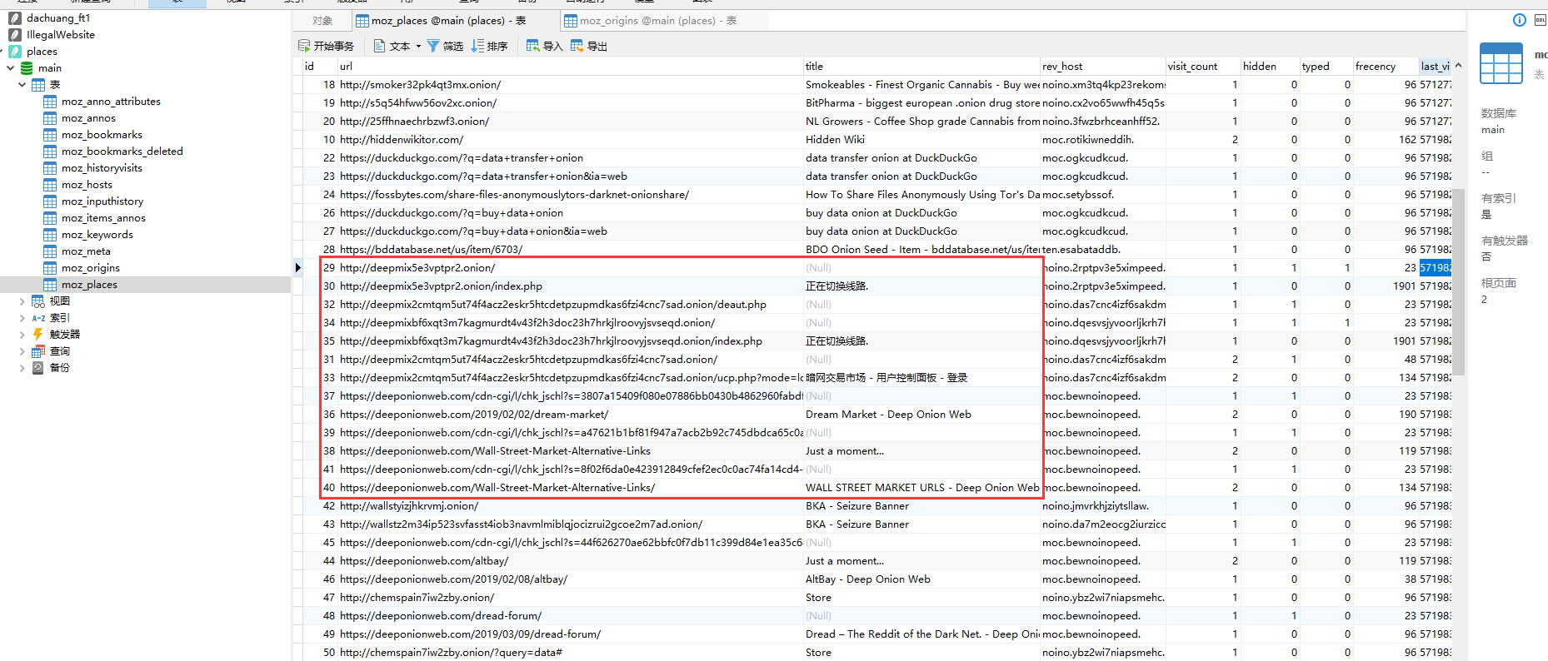Click the vertical scrollbar of the data grid
Viewport: 1548px width, 661px height.
(1458, 283)
